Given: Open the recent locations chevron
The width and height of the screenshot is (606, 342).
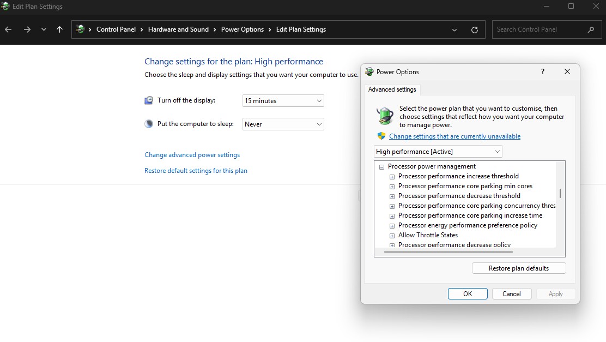Looking at the screenshot, I should coord(44,29).
